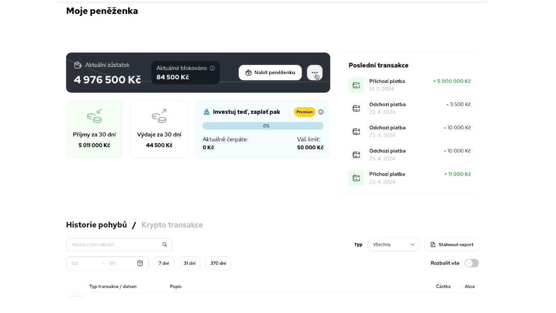
Task: Click the +5 000 000 Kč amount
Action: [452, 81]
